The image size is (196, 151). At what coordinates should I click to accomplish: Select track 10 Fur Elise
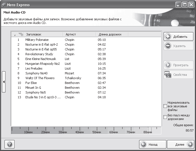(x=31, y=83)
